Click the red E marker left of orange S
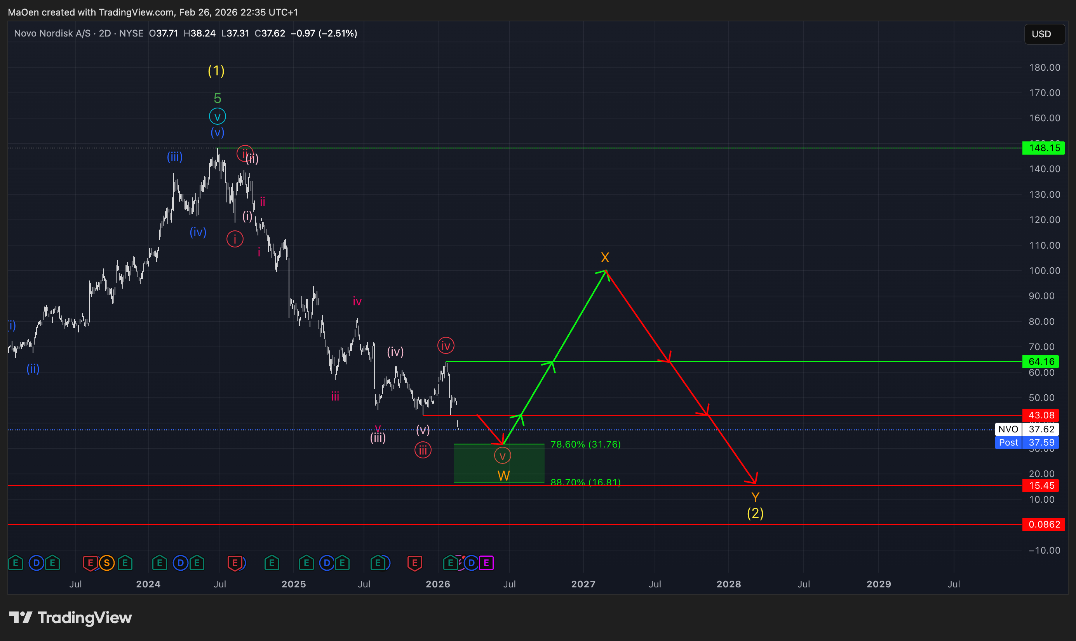This screenshot has width=1076, height=641. click(90, 563)
